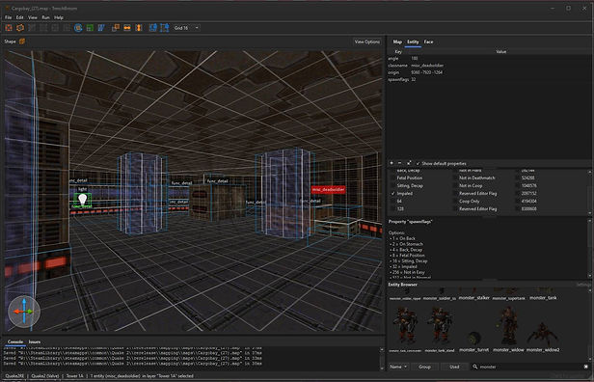Select the Create Brush tool in toolbar
The image size is (594, 382).
pyautogui.click(x=20, y=28)
